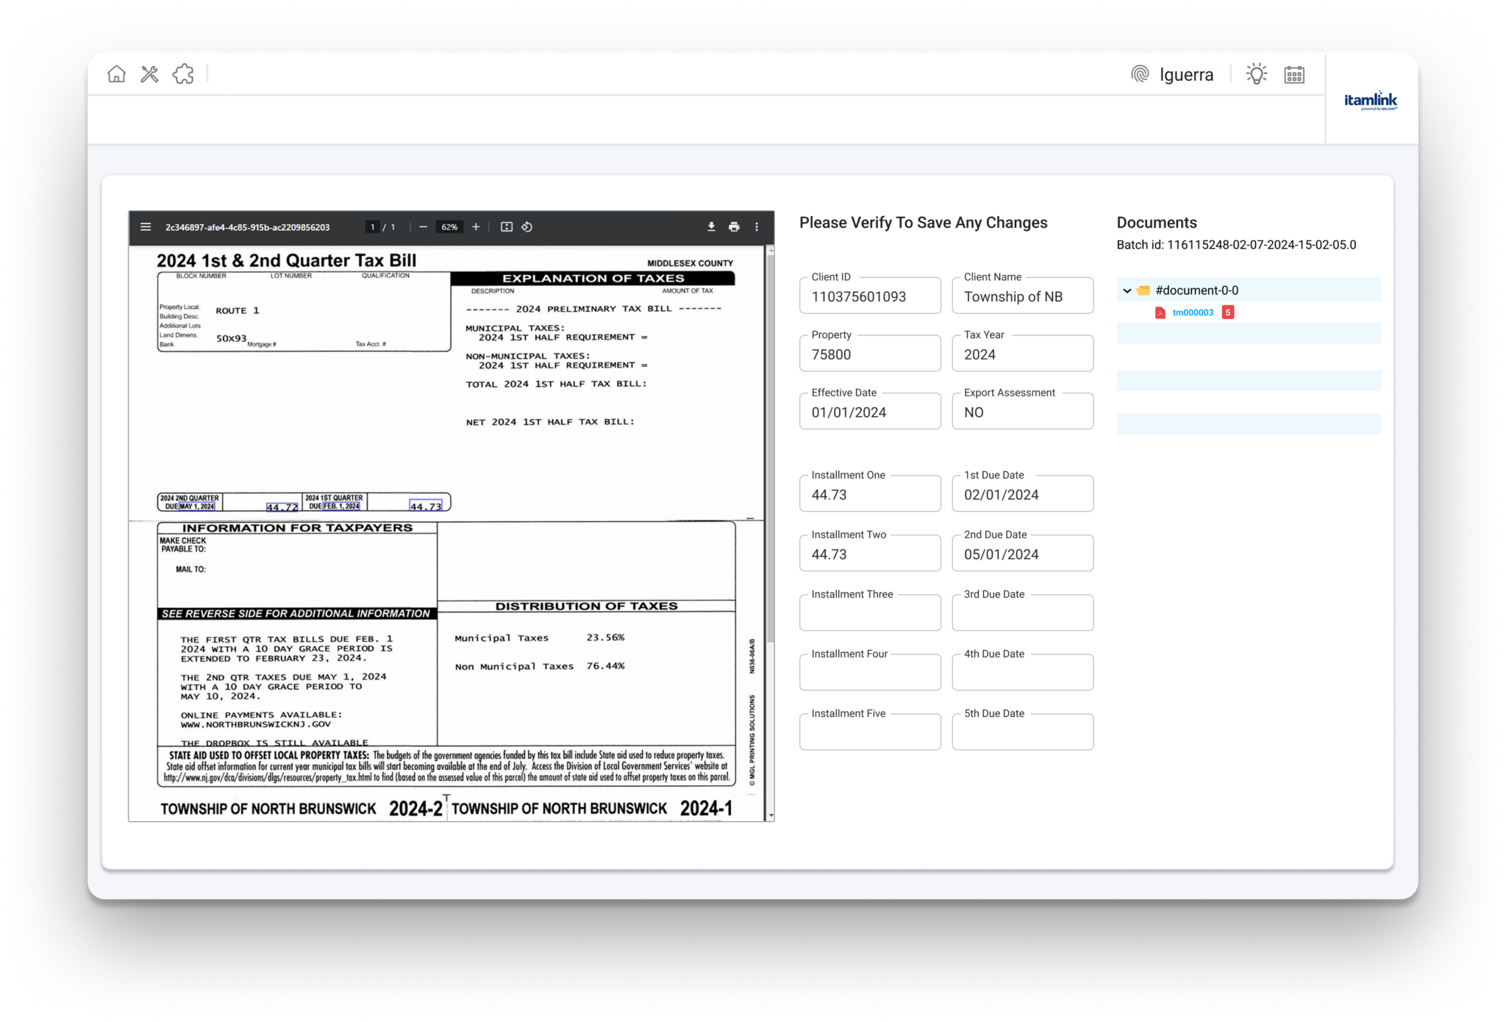Image resolution: width=1506 pixels, height=1022 pixels.
Task: Print the PDF using printer icon
Action: (x=734, y=227)
